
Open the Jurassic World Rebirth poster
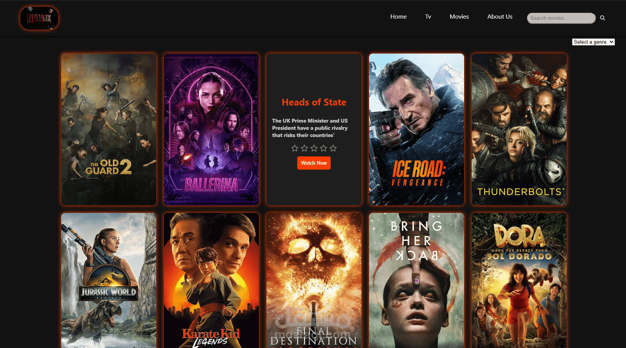click(109, 280)
